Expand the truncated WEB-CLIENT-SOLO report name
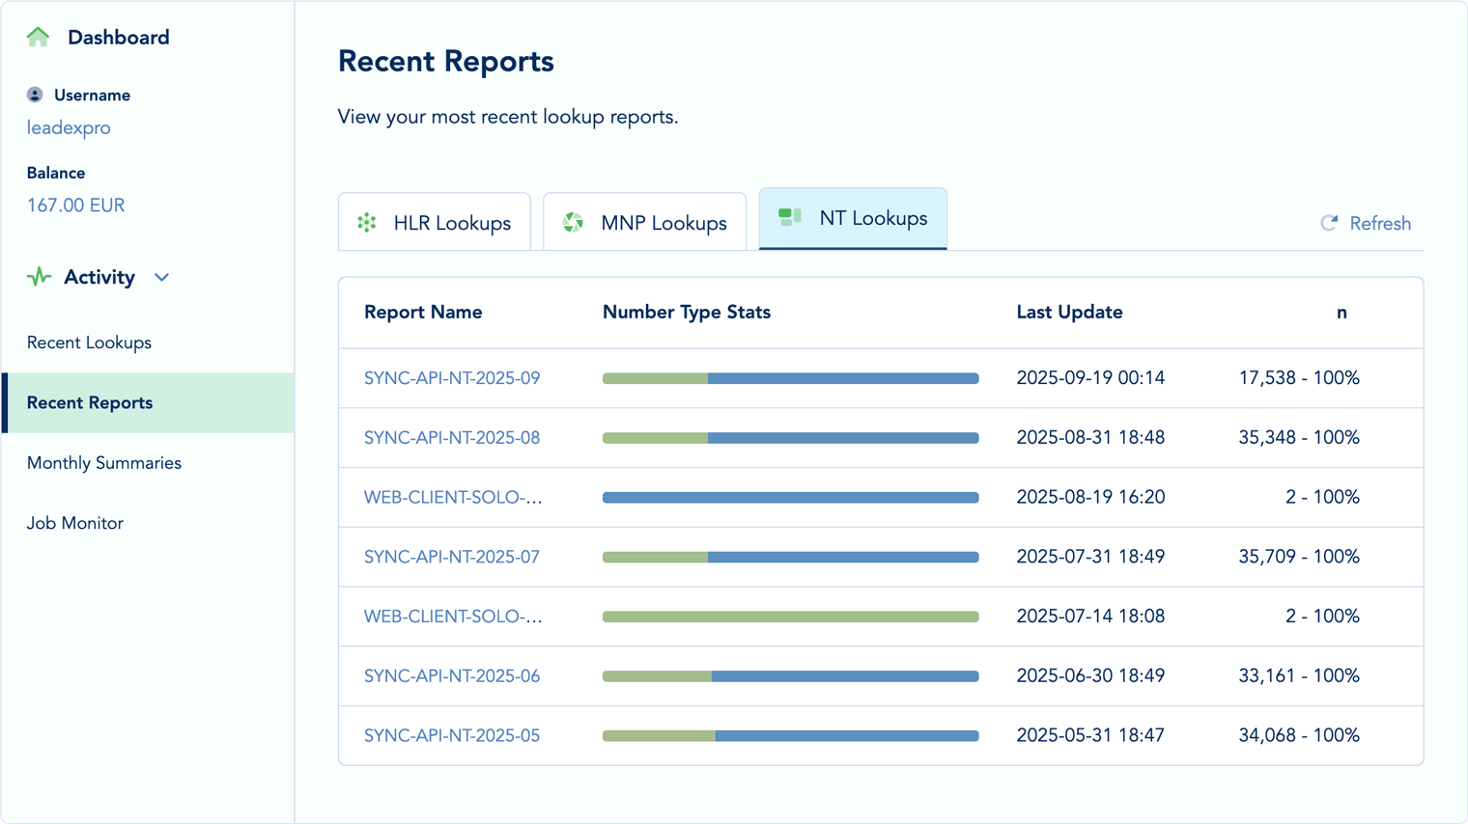The width and height of the screenshot is (1468, 824). [x=453, y=497]
